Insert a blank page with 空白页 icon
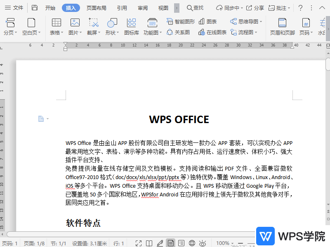This screenshot has width=330, height=247. tap(31, 23)
